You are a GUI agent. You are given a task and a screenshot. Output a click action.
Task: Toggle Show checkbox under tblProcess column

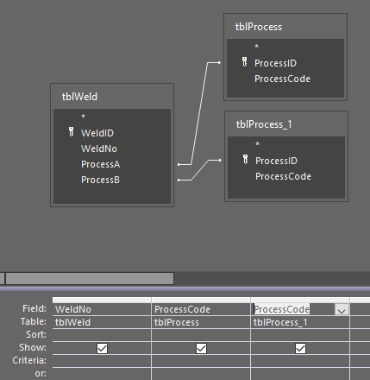(201, 348)
